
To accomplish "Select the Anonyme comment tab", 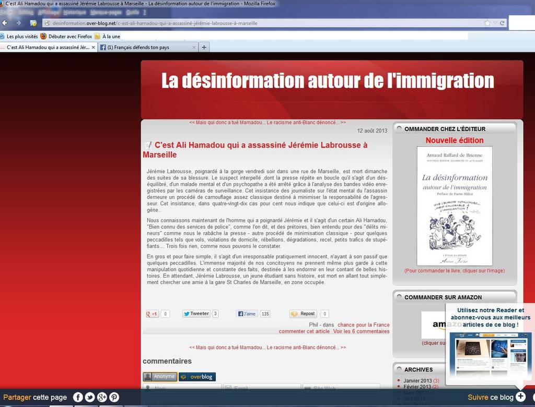I will [160, 377].
